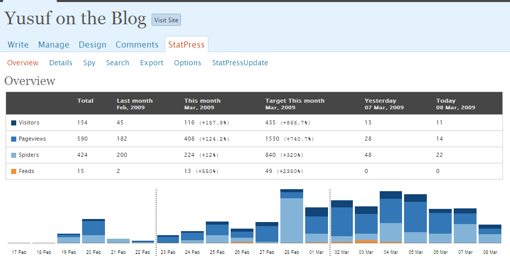The image size is (510, 262).
Task: Click the 01 Mar chart bar
Action: (x=316, y=225)
